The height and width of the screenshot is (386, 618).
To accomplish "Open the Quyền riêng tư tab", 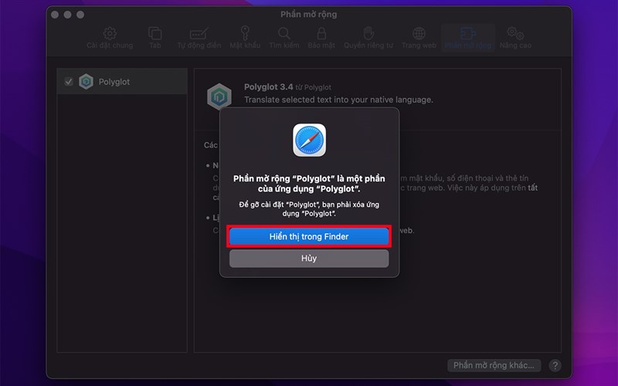I will click(x=368, y=38).
